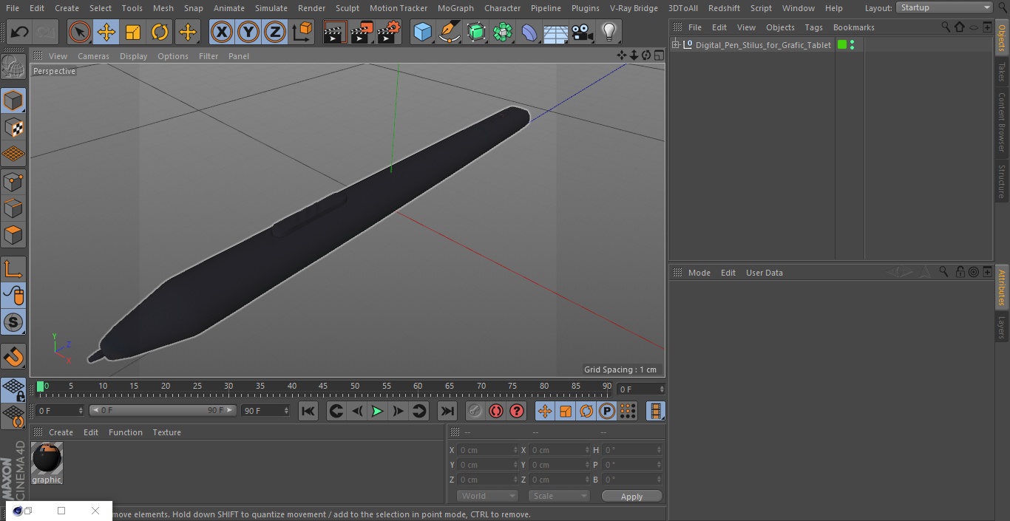Select the graphic material thumbnail
The height and width of the screenshot is (521, 1010).
coord(47,458)
